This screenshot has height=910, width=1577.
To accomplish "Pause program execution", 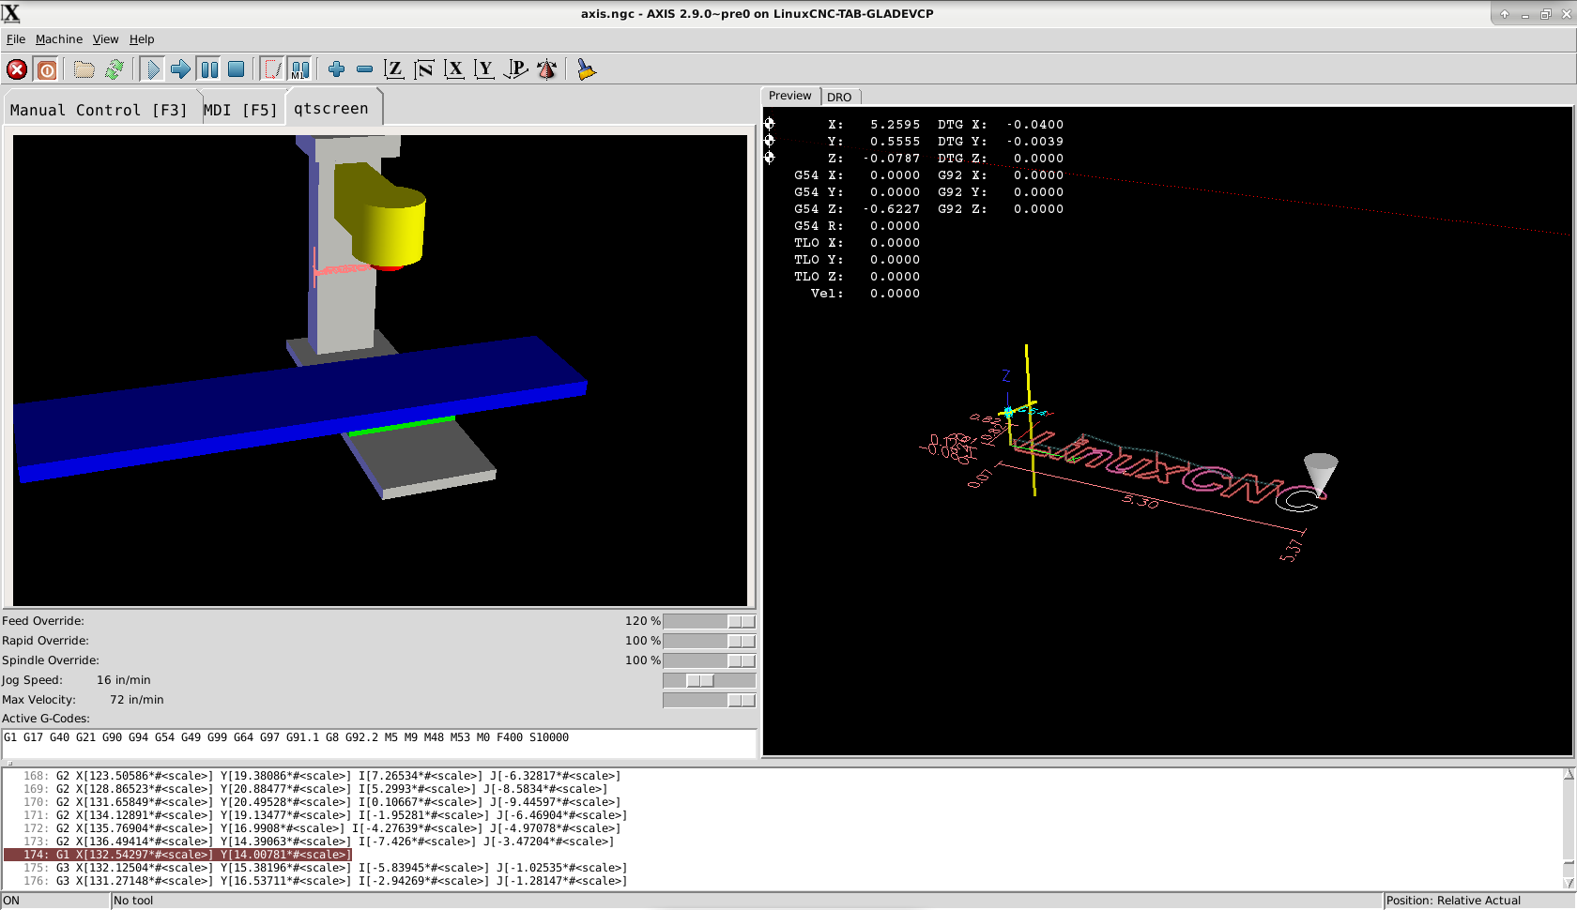I will tap(209, 69).
